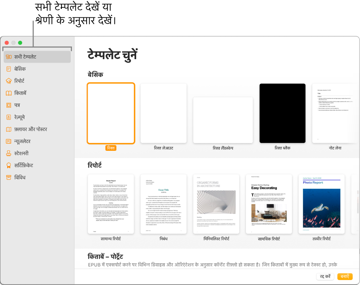Click the रिपोर्ट category icon
Viewport: 360px width, 285px height.
[x=9, y=81]
